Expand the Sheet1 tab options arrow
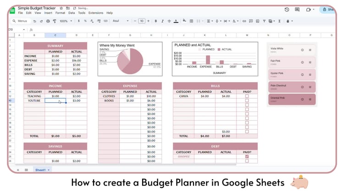The width and height of the screenshot is (344, 193). (49, 170)
